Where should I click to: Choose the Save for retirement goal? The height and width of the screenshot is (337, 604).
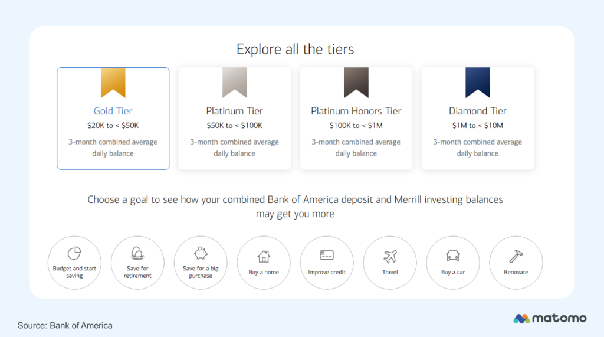point(137,263)
